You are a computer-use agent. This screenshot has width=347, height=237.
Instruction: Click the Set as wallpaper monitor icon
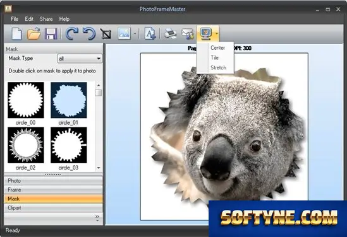click(205, 34)
